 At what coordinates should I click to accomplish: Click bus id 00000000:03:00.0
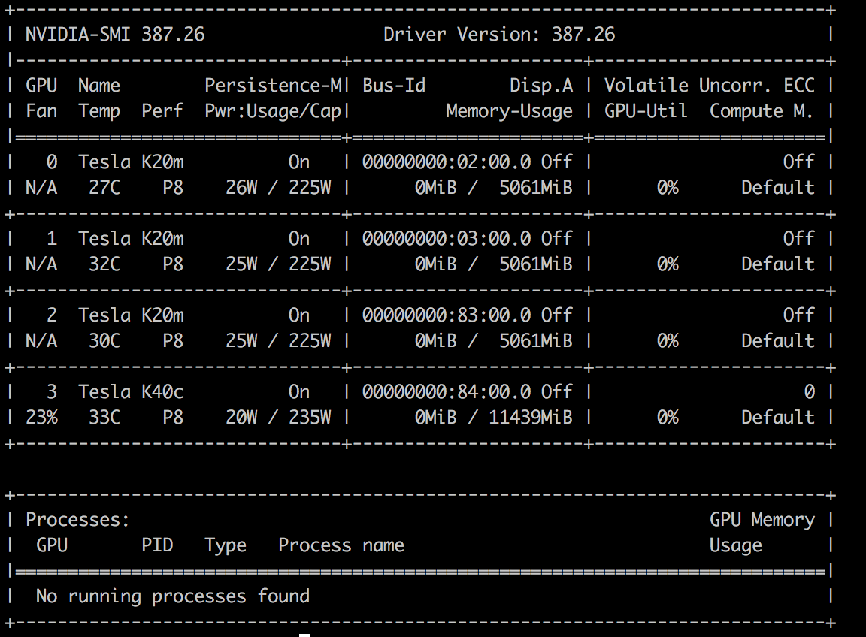(x=447, y=239)
